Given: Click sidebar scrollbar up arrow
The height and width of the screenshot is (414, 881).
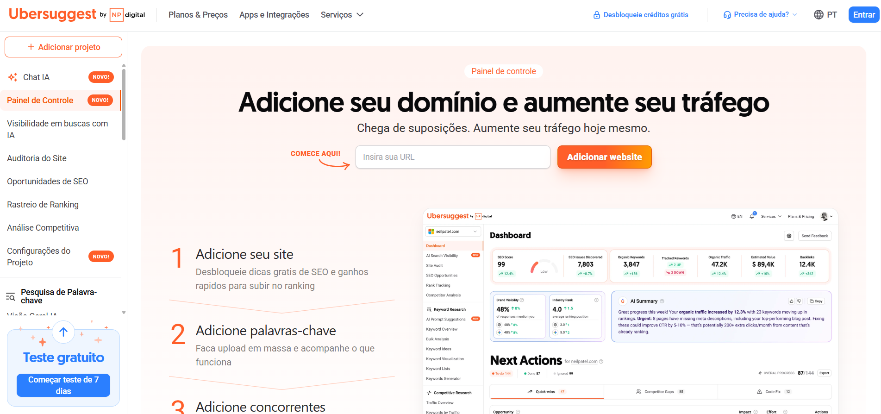Looking at the screenshot, I should click(x=124, y=65).
